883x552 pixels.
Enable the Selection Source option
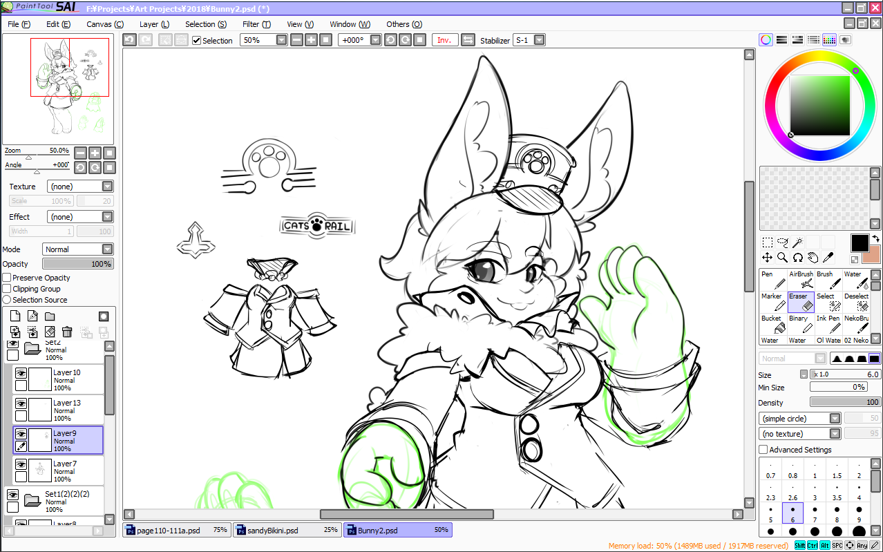(7, 300)
